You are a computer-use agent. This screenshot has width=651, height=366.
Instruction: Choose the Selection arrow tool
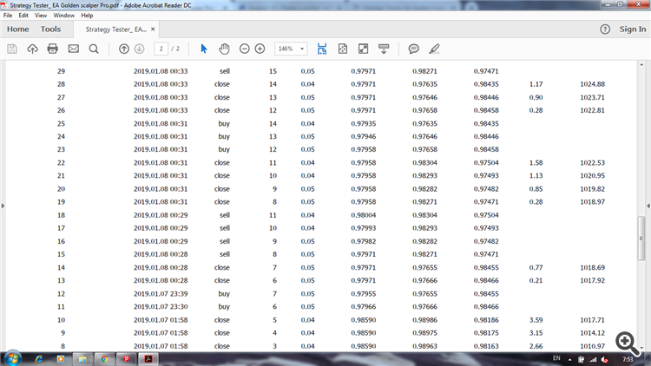203,49
